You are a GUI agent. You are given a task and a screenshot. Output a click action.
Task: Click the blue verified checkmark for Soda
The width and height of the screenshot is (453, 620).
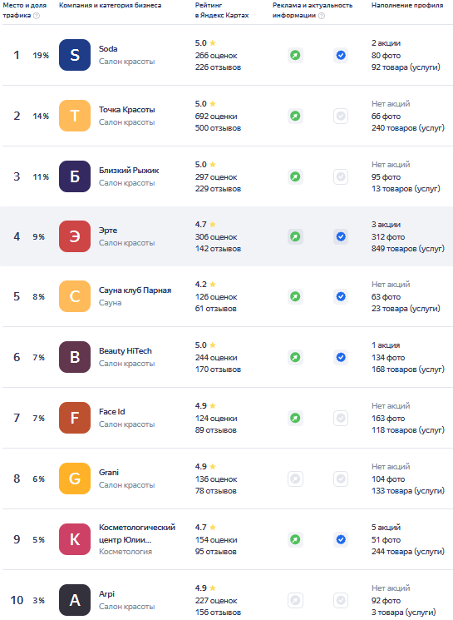[341, 55]
